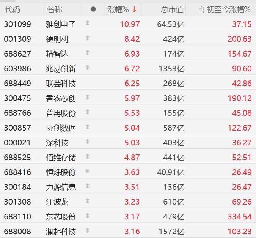This screenshot has height=238, width=256.
Task: Click the 1353亿 market cap value
Action: click(x=171, y=69)
